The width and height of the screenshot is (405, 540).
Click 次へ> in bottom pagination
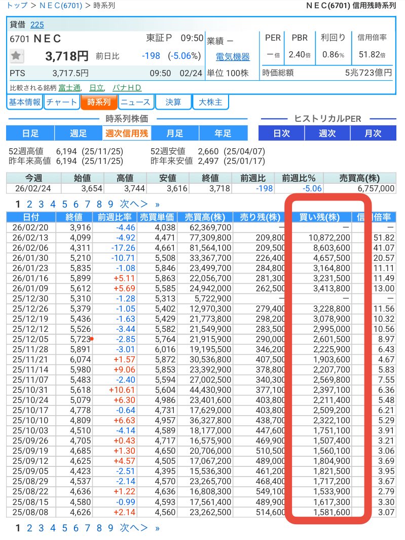[x=133, y=528]
